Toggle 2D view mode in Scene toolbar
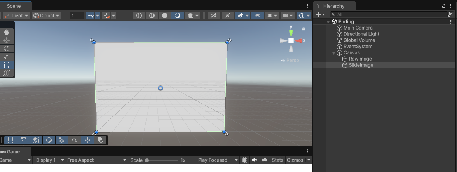 (x=213, y=16)
